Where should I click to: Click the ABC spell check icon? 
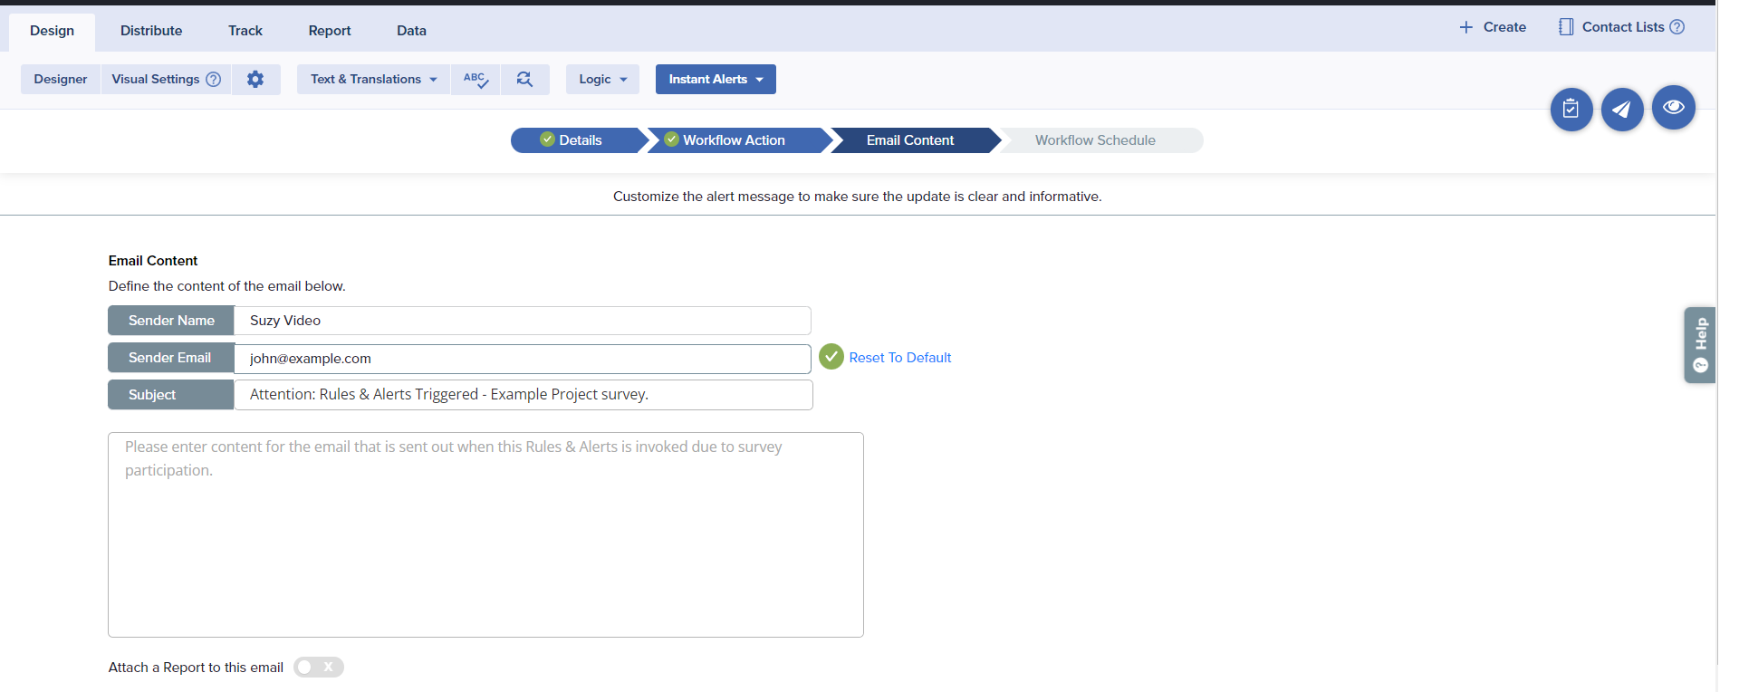[476, 80]
